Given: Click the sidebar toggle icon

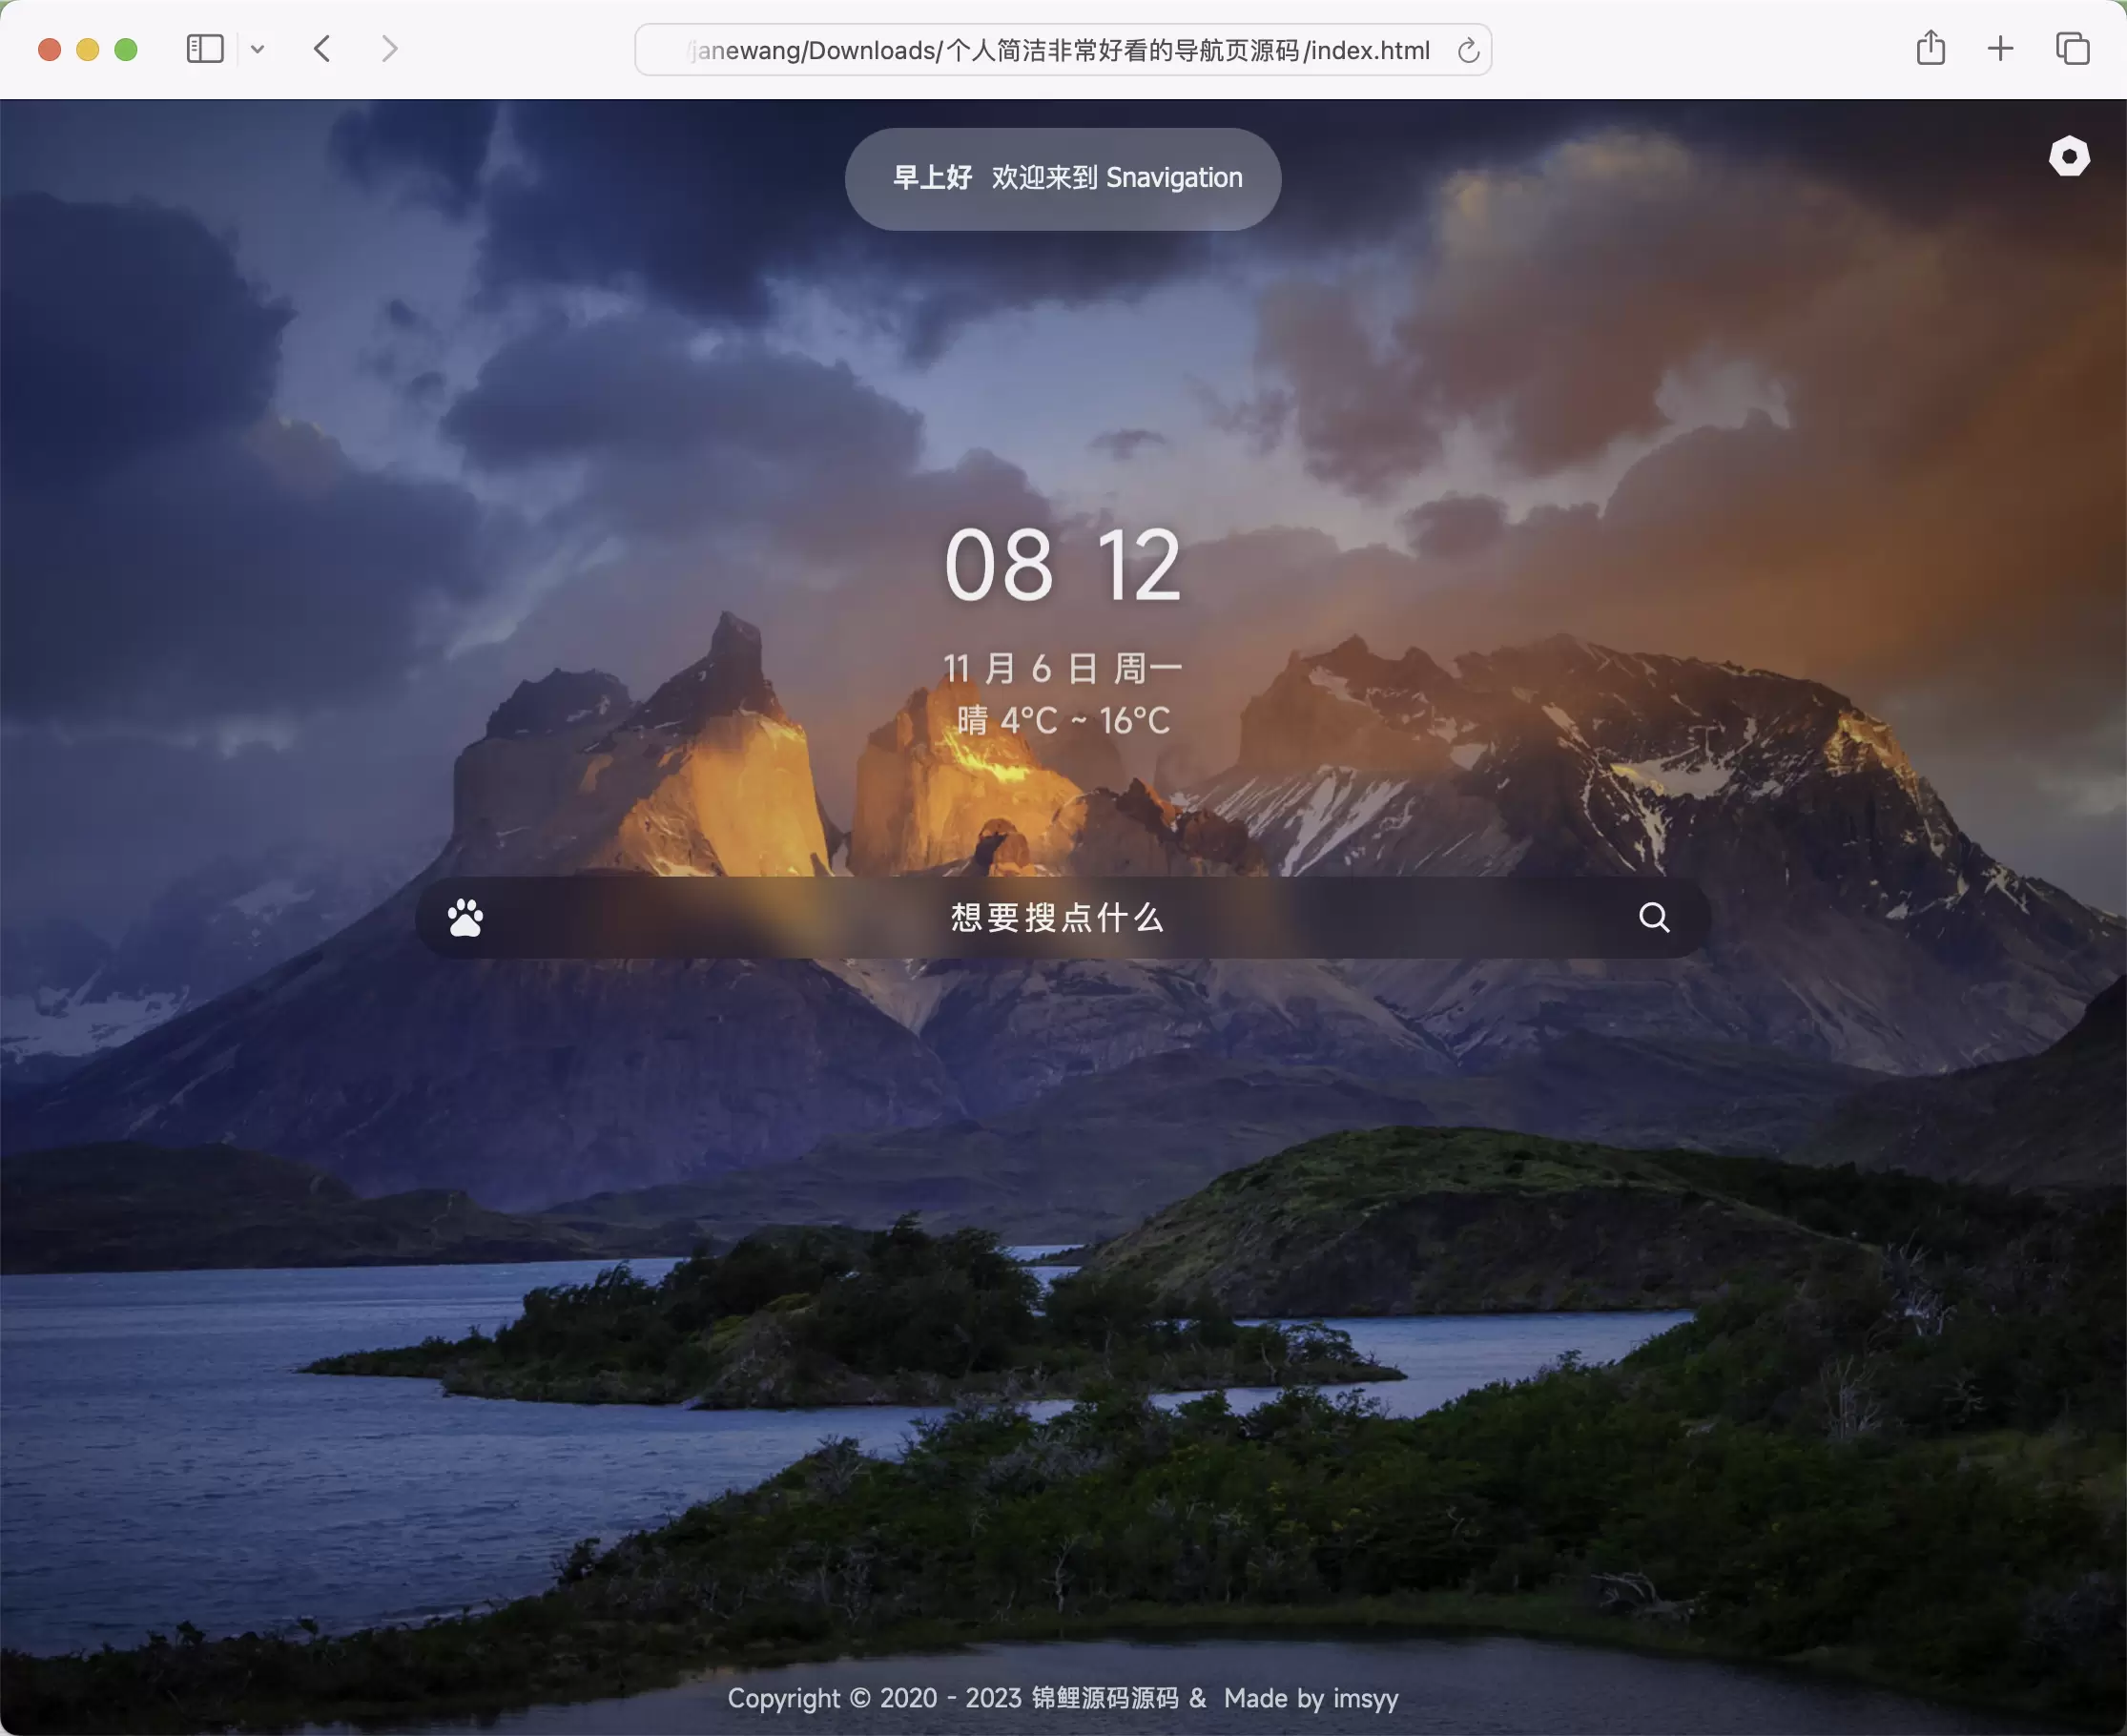Looking at the screenshot, I should point(207,50).
